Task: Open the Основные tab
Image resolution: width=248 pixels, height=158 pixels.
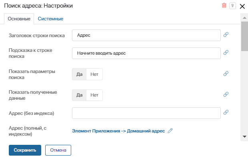Action: click(x=19, y=19)
